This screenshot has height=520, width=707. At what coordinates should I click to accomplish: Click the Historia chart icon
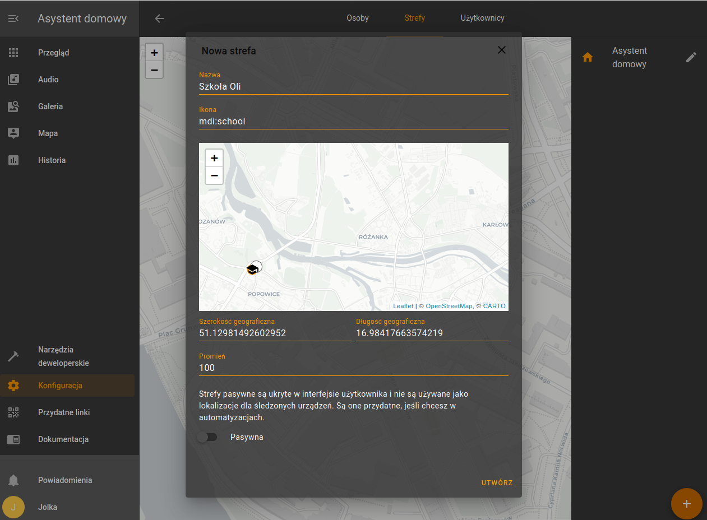(x=13, y=160)
